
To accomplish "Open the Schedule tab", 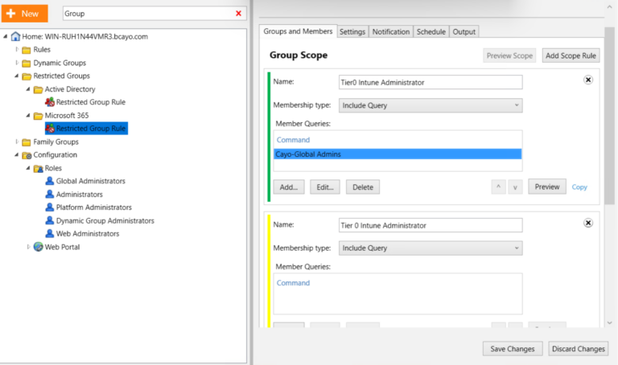I will (431, 32).
